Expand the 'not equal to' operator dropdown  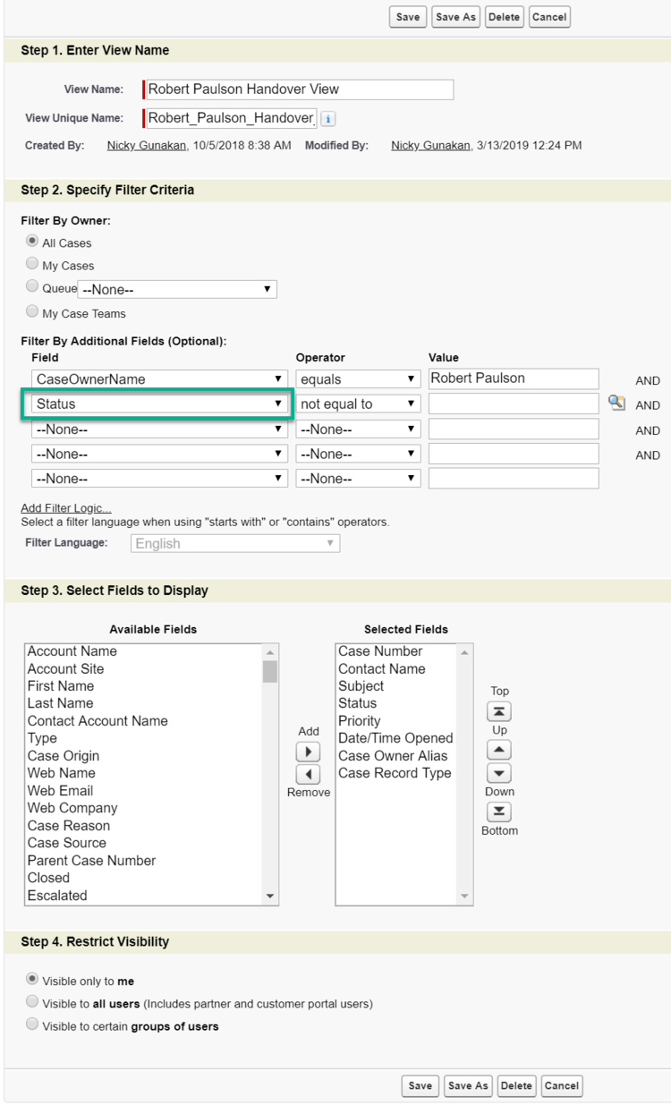pyautogui.click(x=358, y=404)
